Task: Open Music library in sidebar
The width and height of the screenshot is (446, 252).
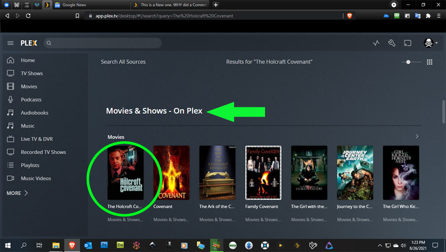Action: pos(28,126)
